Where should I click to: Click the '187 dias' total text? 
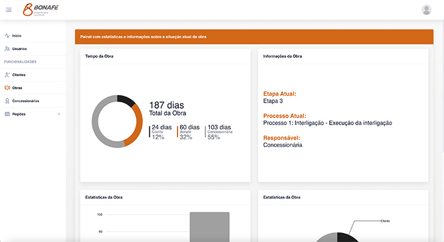pos(166,105)
